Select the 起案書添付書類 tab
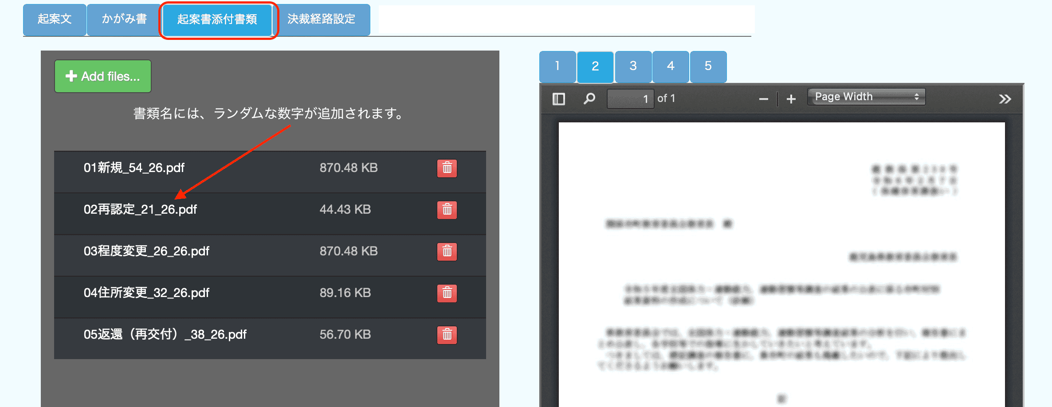 point(217,20)
